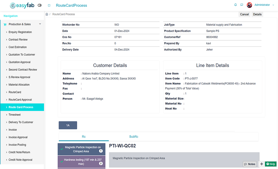Collapse the Production & Sales menu chevron
This screenshot has width=278, height=169.
(40, 24)
